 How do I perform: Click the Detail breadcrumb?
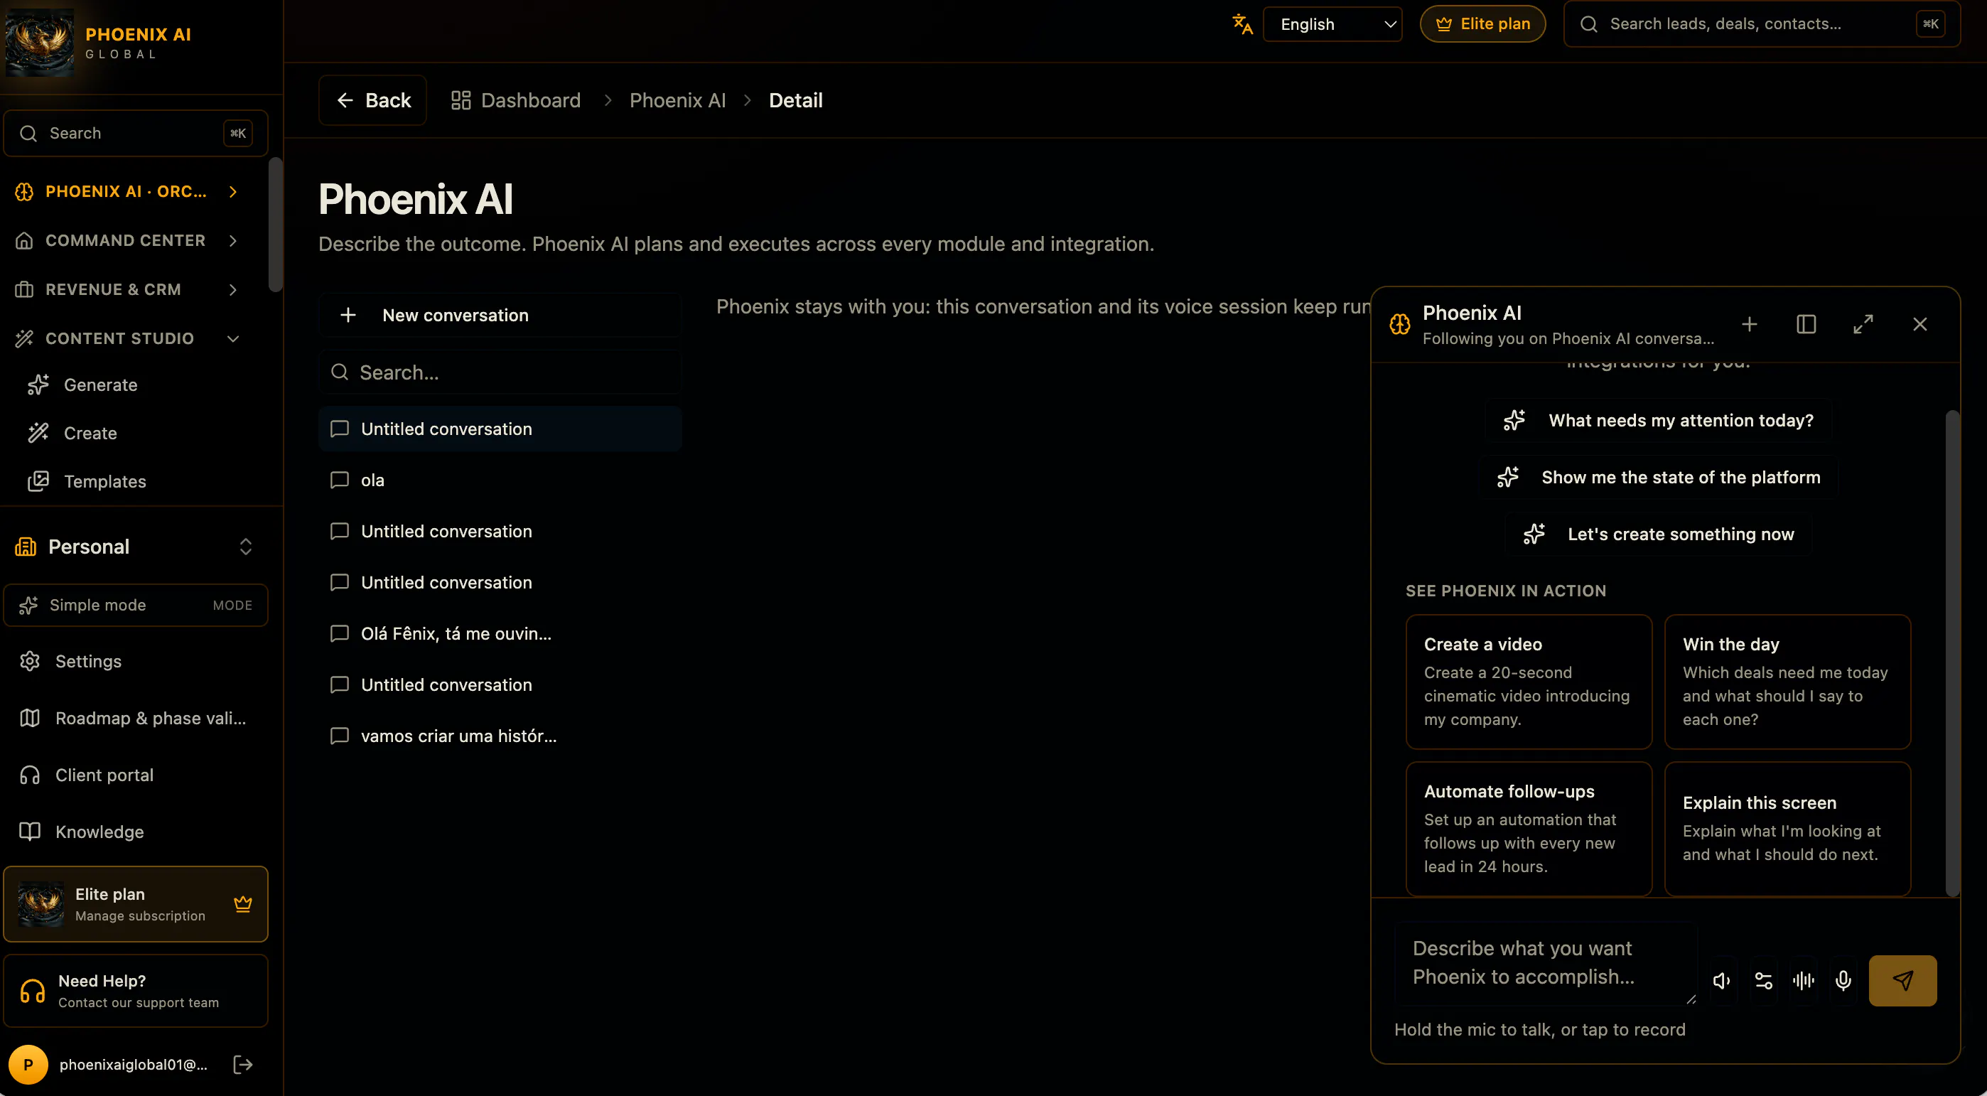tap(795, 100)
